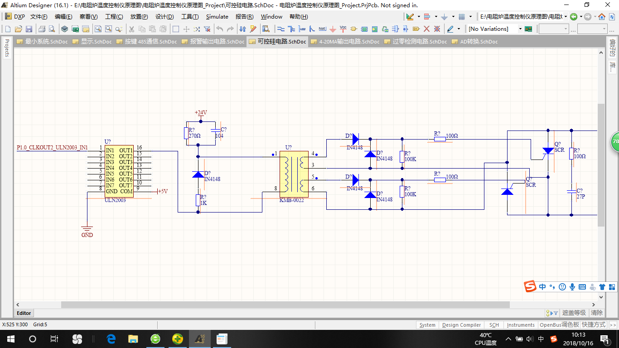This screenshot has height=348, width=619.
Task: Open the Windows Start menu
Action: 10,338
